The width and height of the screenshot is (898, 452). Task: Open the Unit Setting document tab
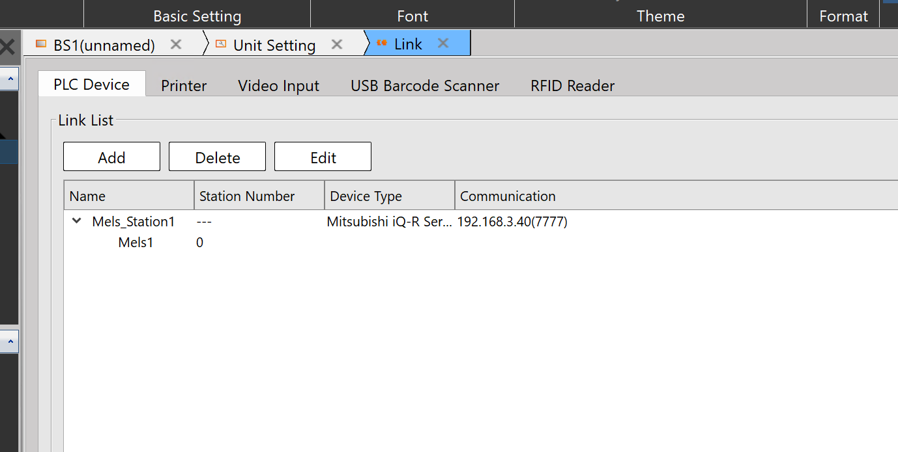point(274,45)
